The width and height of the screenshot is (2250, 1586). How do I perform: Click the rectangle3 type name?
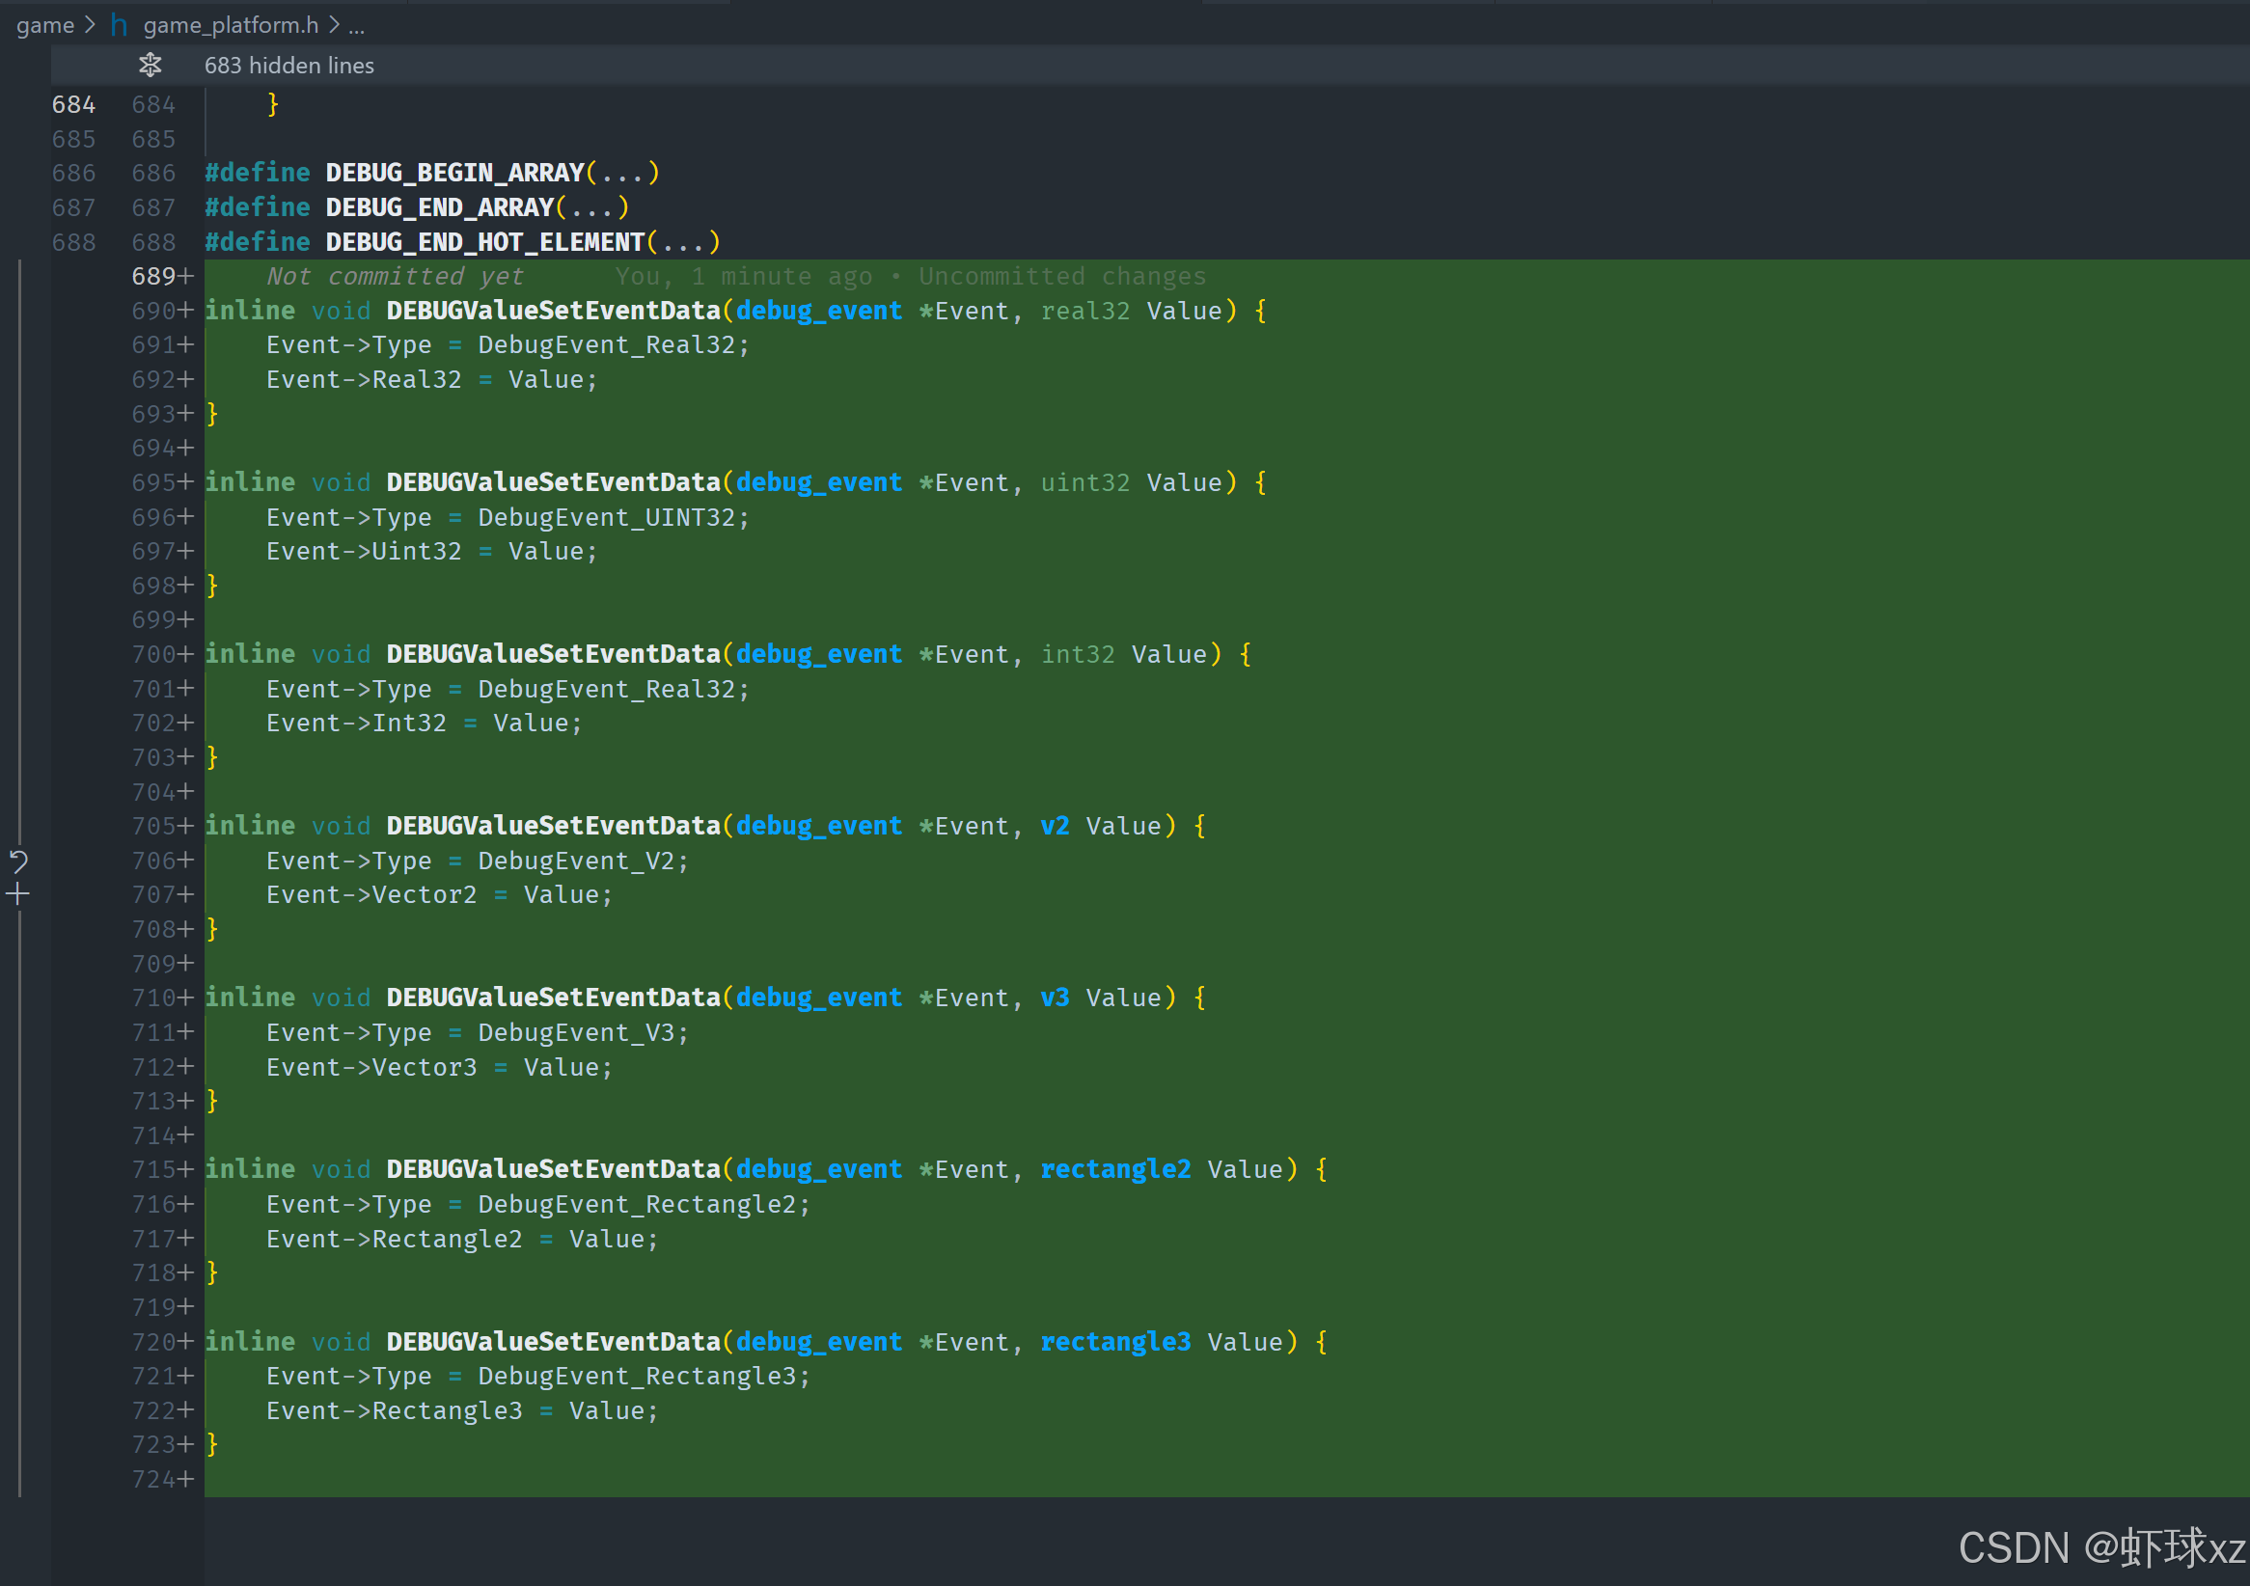1114,1341
